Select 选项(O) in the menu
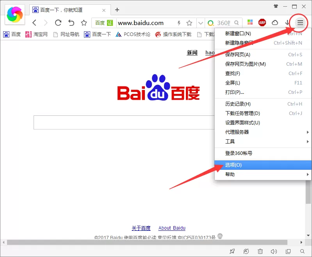Image resolution: width=312 pixels, height=257 pixels. point(263,165)
